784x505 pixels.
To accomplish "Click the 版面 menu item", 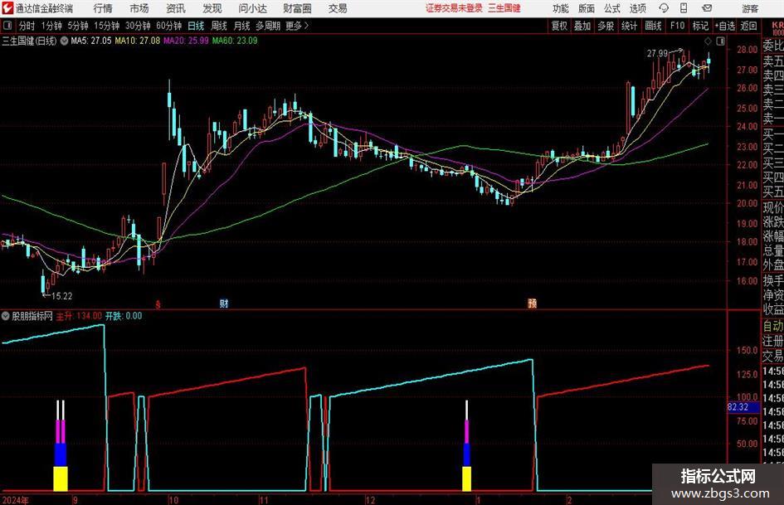I will pos(586,8).
